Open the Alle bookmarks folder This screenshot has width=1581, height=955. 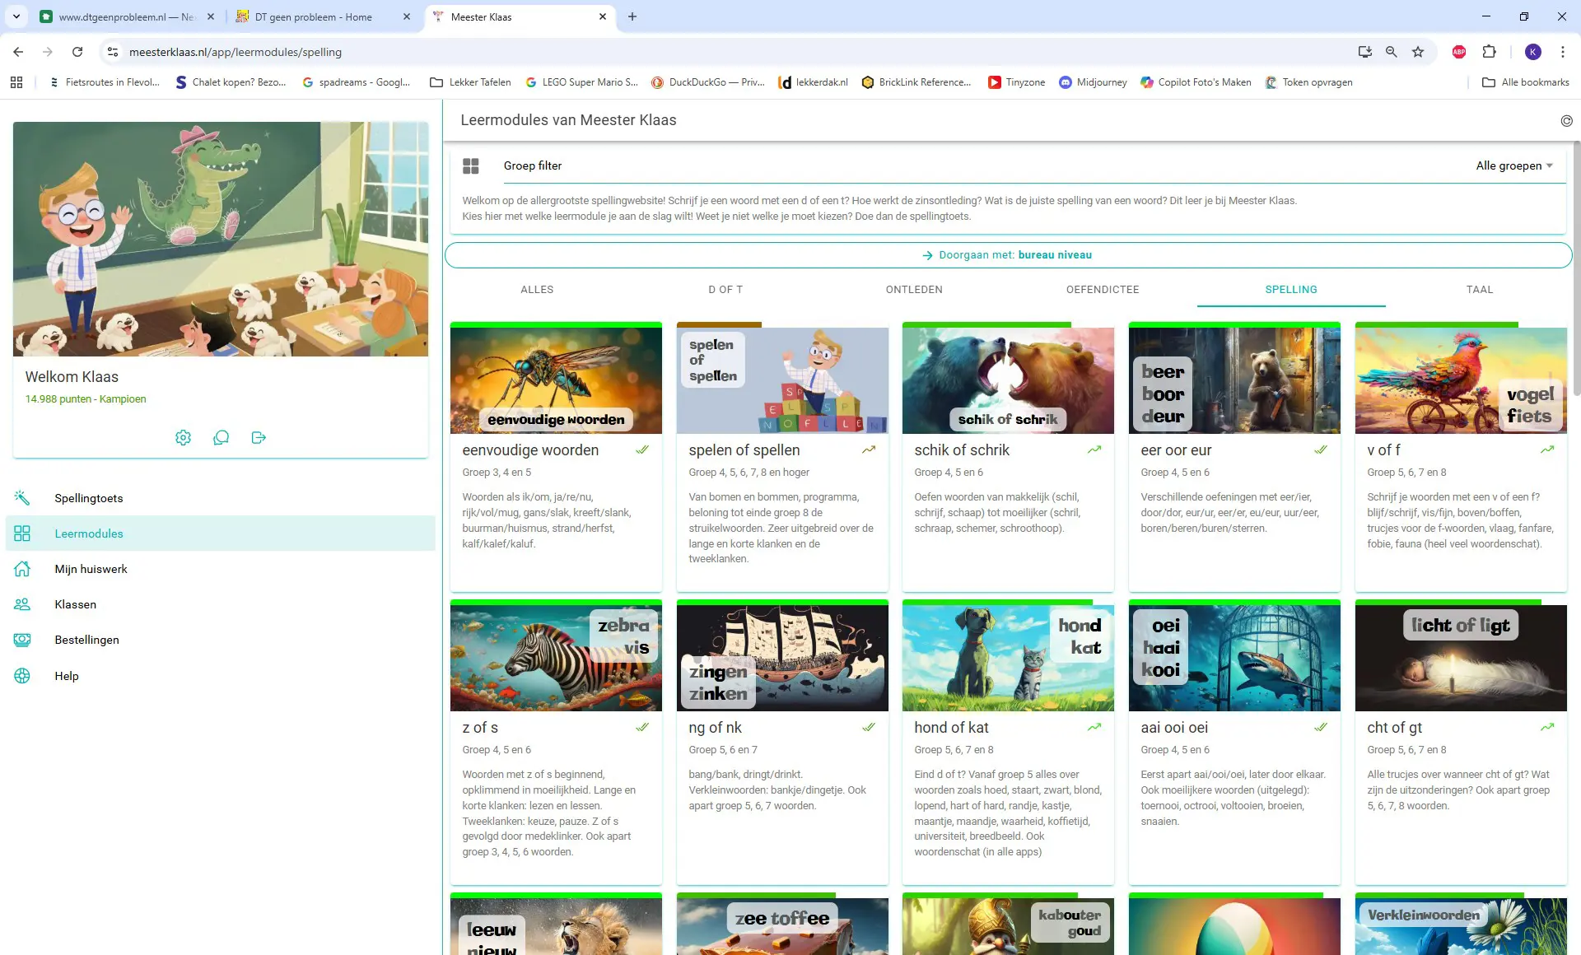tap(1525, 82)
